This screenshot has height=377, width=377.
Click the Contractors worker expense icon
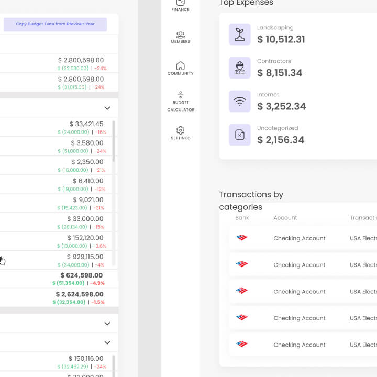(x=240, y=68)
